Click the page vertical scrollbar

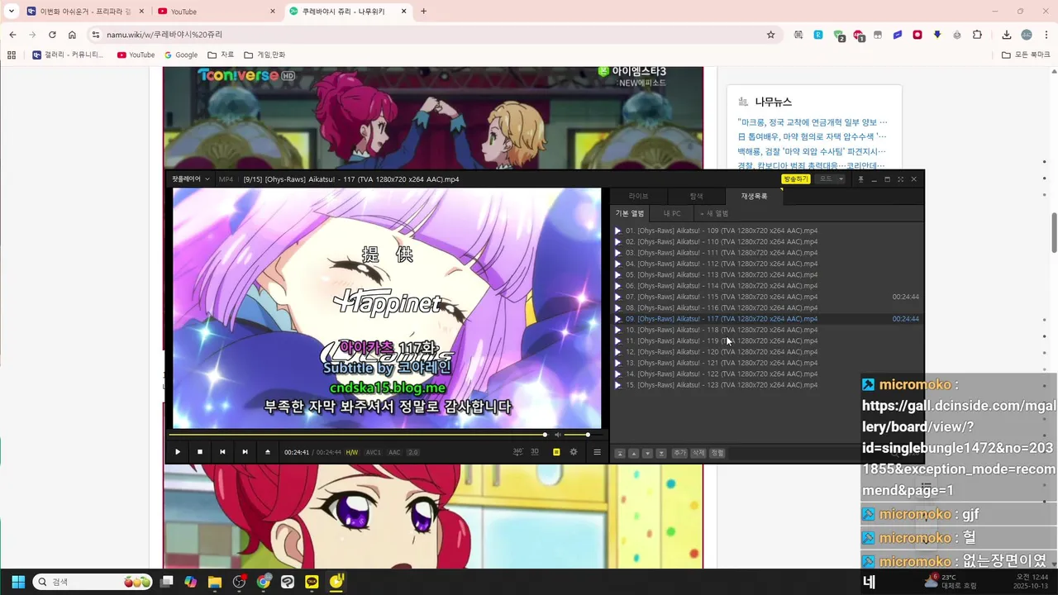coord(1054,233)
